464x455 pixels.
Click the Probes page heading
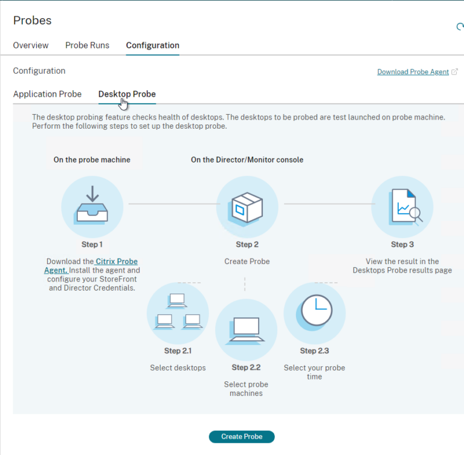point(33,21)
